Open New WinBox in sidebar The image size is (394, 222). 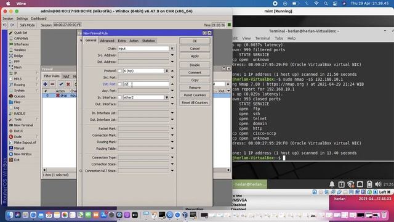click(23, 154)
